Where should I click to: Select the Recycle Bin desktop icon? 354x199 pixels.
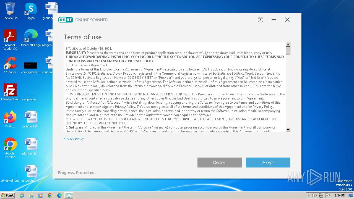[10, 11]
